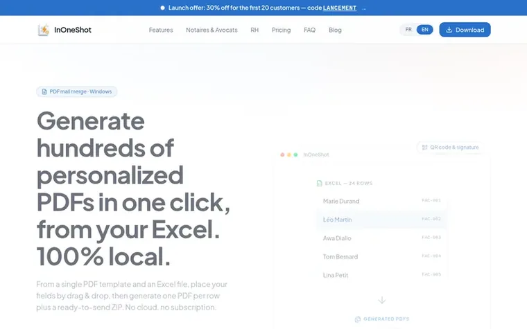Open the Features menu item
This screenshot has height=329, width=527.
click(161, 30)
